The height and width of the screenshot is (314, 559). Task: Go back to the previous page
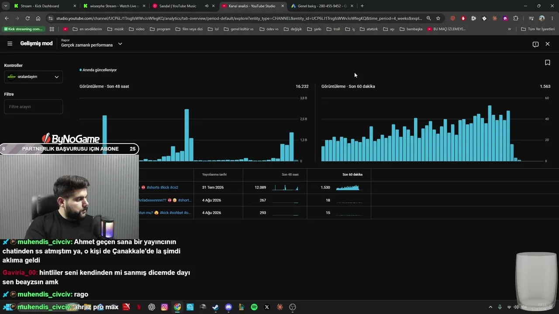[7, 18]
